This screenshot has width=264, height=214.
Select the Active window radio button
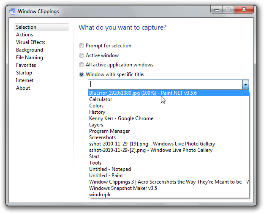coord(82,55)
